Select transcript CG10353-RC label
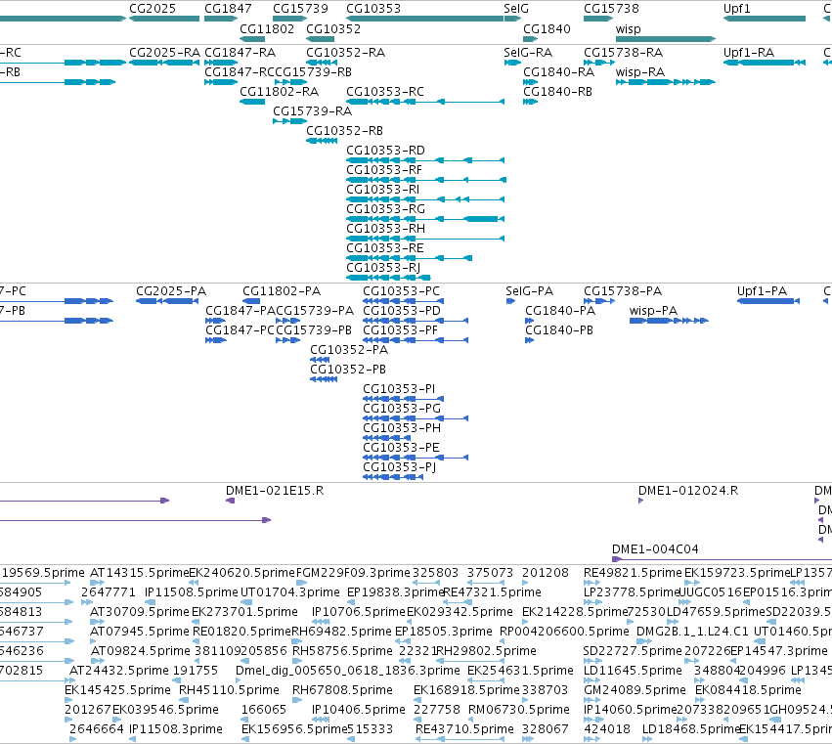Image resolution: width=832 pixels, height=744 pixels. click(x=385, y=92)
